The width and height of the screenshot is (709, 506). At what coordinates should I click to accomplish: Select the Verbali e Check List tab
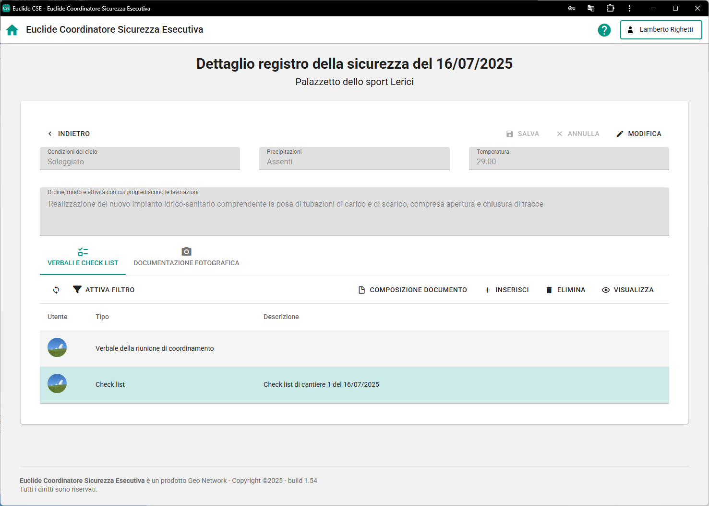pyautogui.click(x=83, y=257)
